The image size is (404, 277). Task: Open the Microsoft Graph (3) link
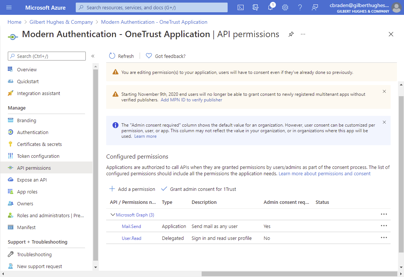tap(135, 215)
